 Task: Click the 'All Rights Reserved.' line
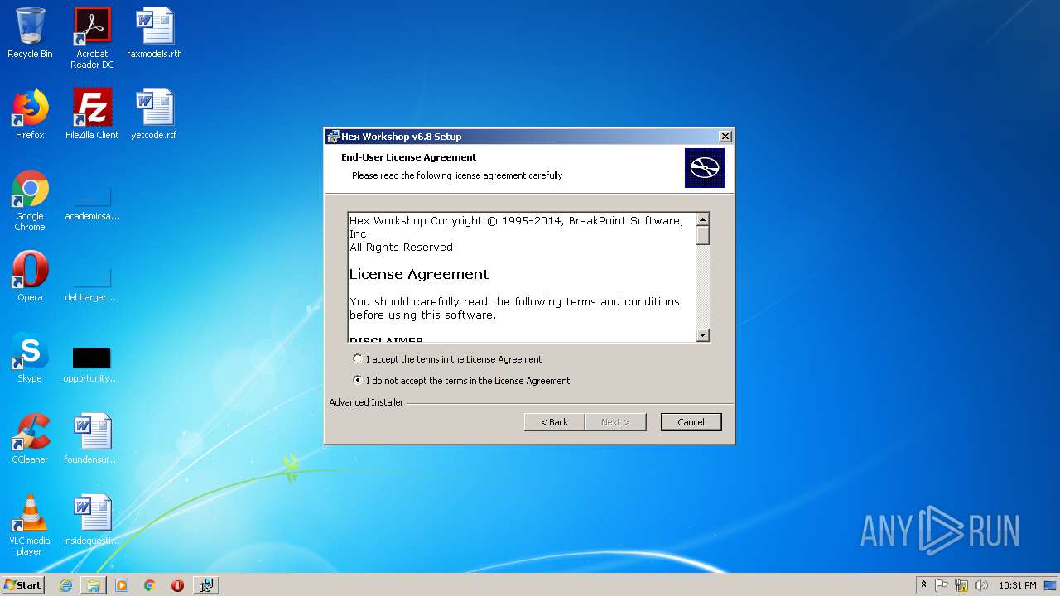402,248
